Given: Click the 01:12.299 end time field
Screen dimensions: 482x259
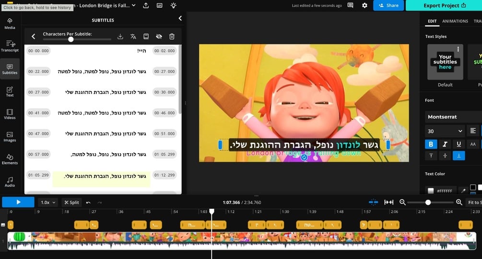Looking at the screenshot, I should [x=165, y=175].
